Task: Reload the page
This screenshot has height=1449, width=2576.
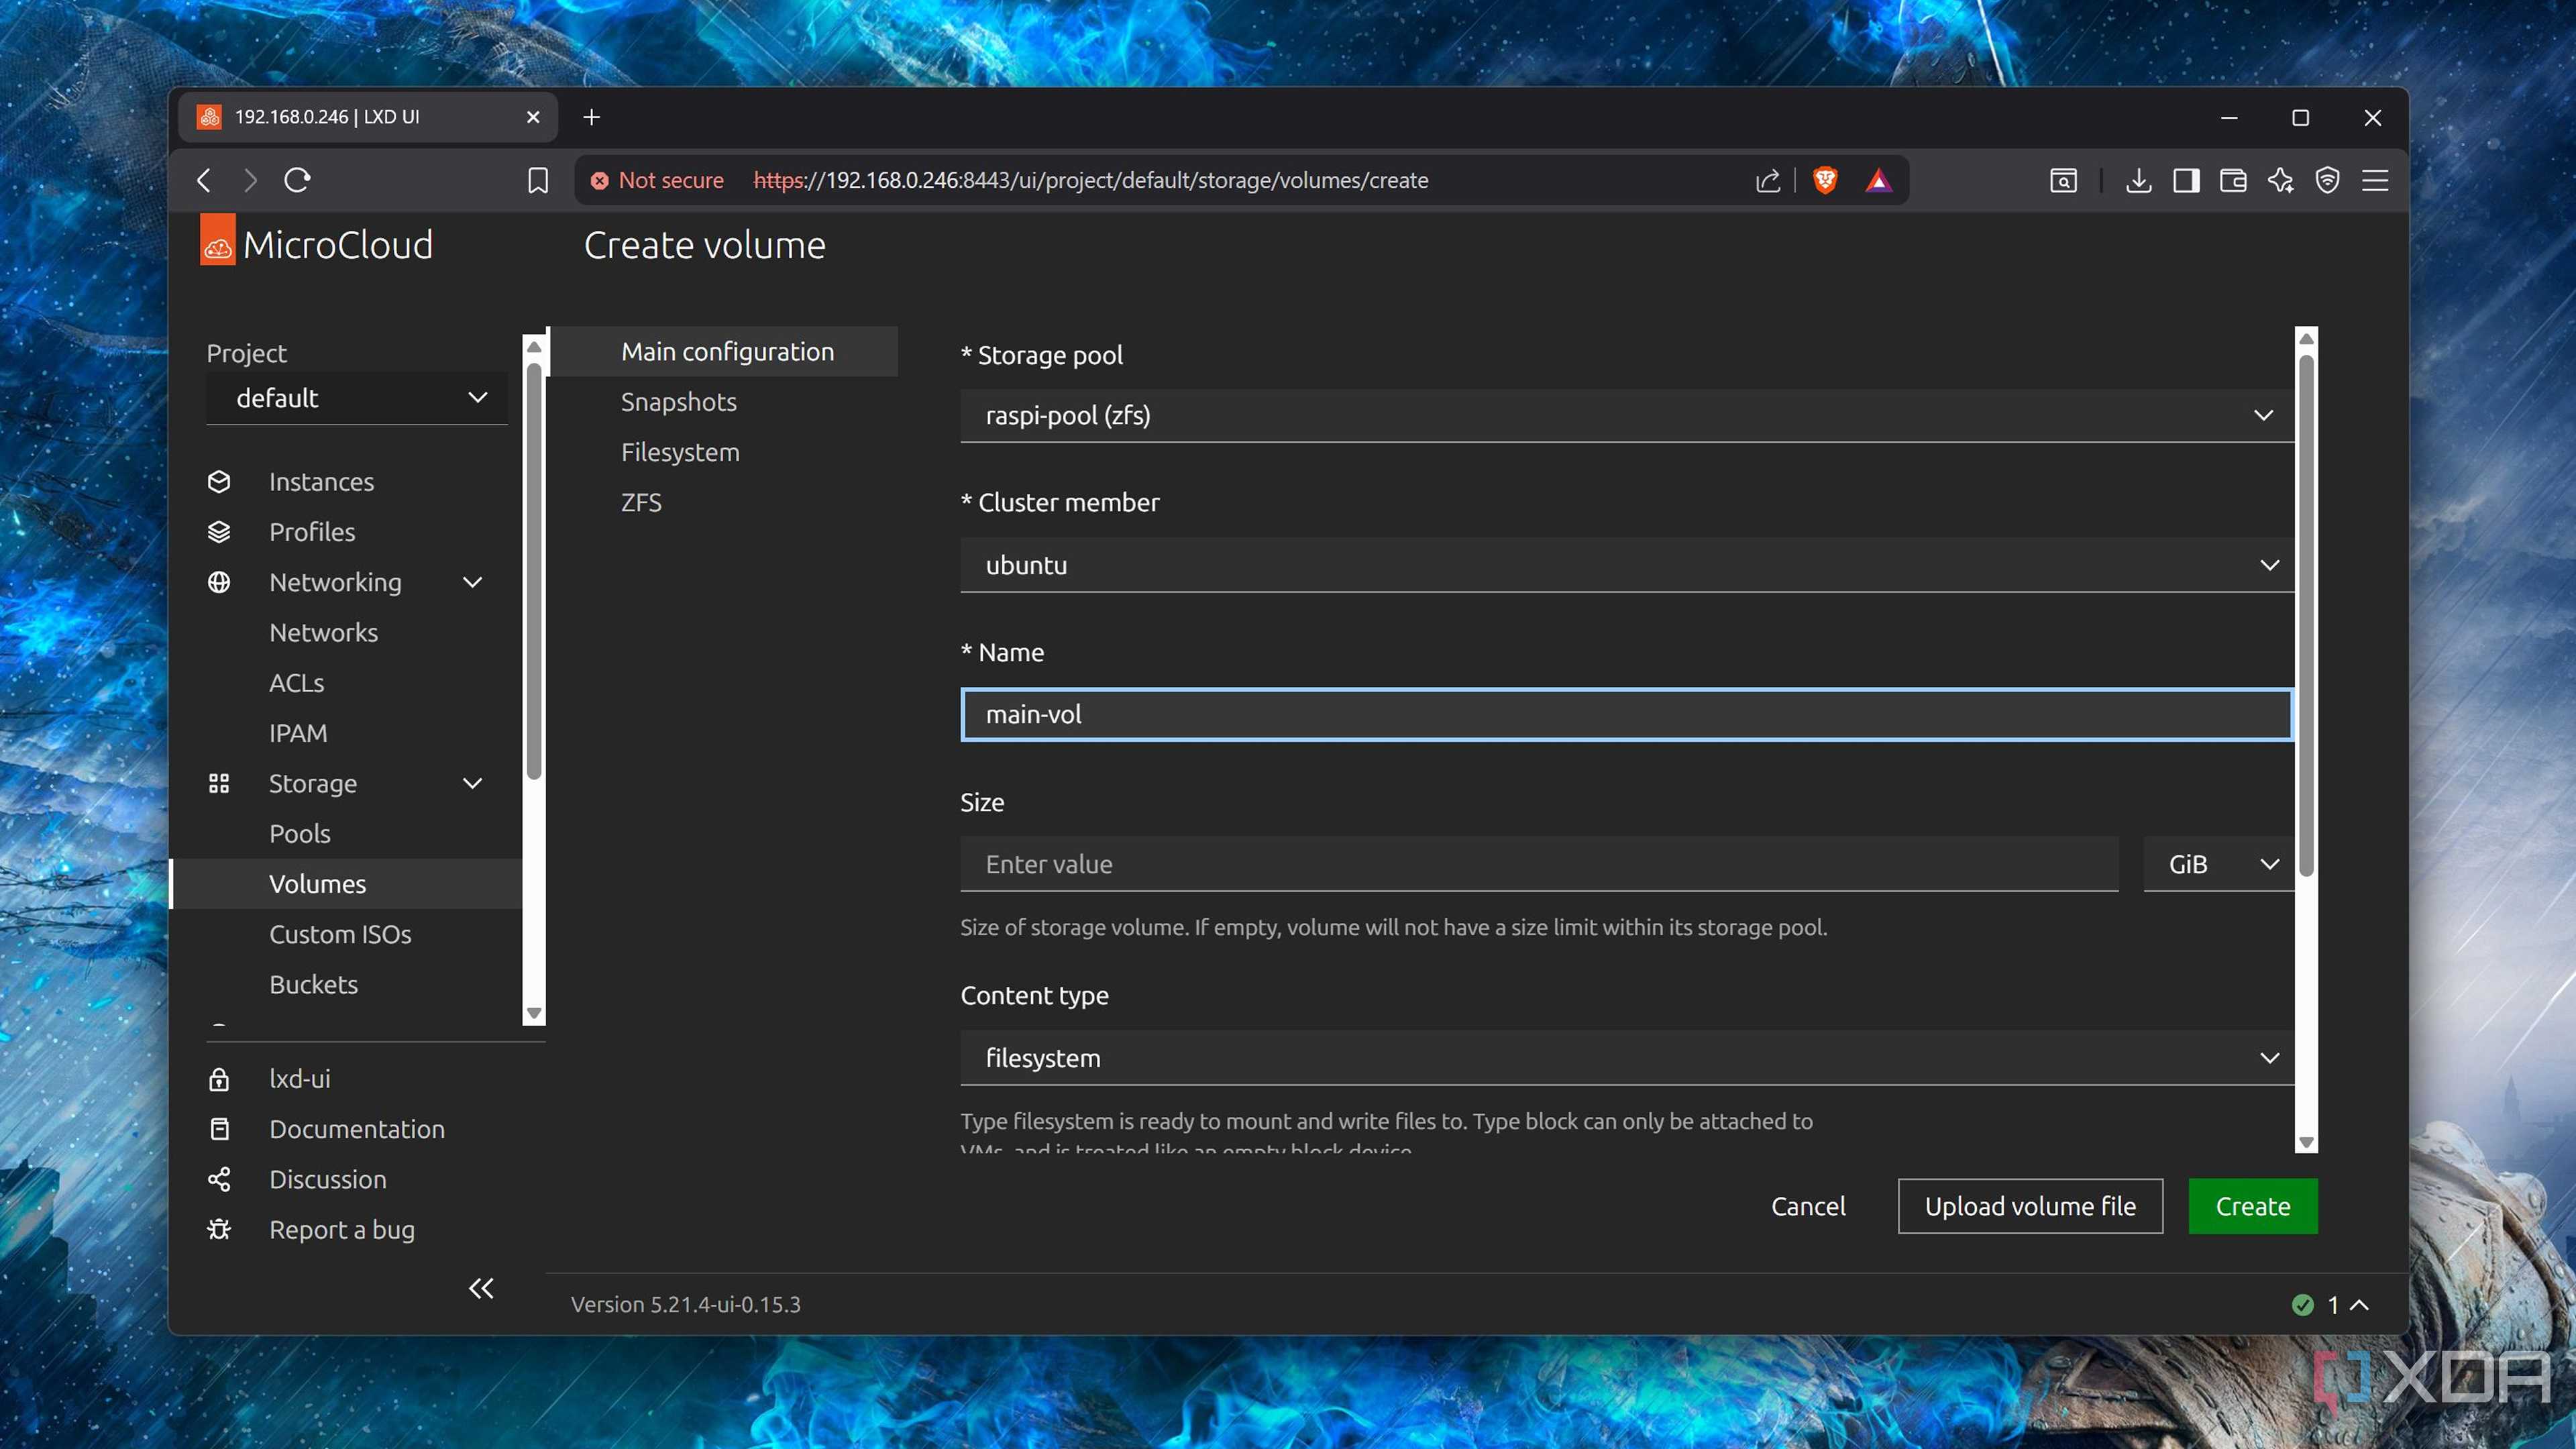Action: [x=297, y=180]
